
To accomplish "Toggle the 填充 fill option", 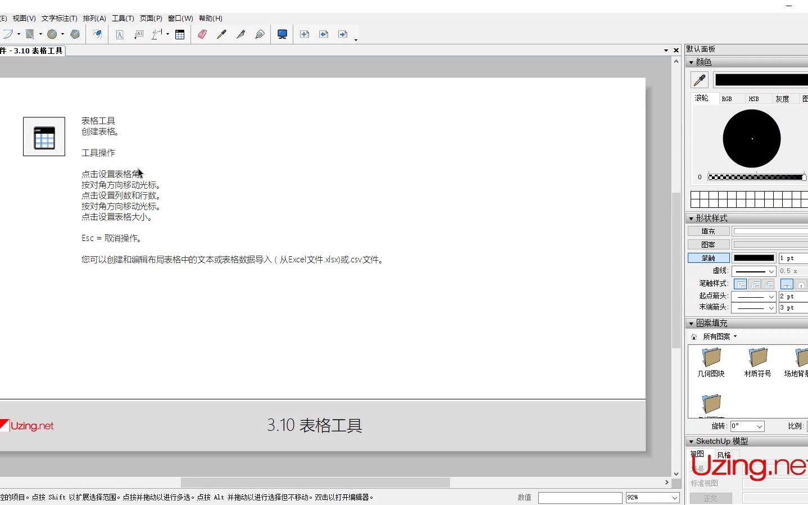I will click(x=707, y=230).
